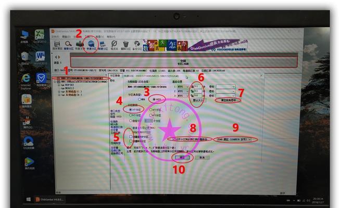This screenshot has height=208, width=340.
Task: Open the Search Partition tool
Action: tap(69, 45)
